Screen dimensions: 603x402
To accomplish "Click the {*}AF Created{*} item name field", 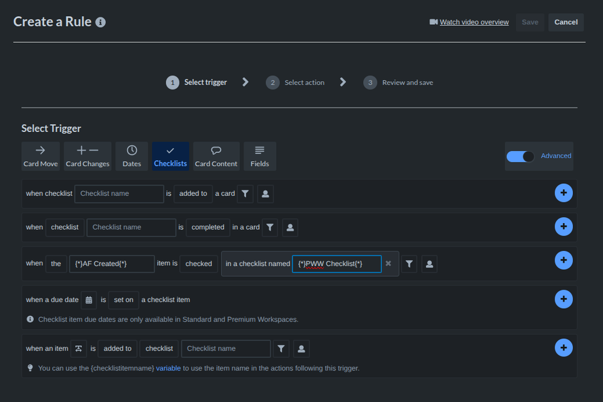I will 112,264.
